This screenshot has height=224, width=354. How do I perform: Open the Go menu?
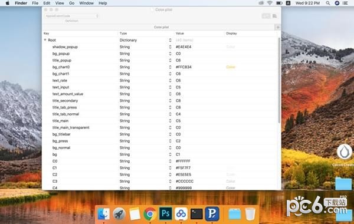coord(72,3)
